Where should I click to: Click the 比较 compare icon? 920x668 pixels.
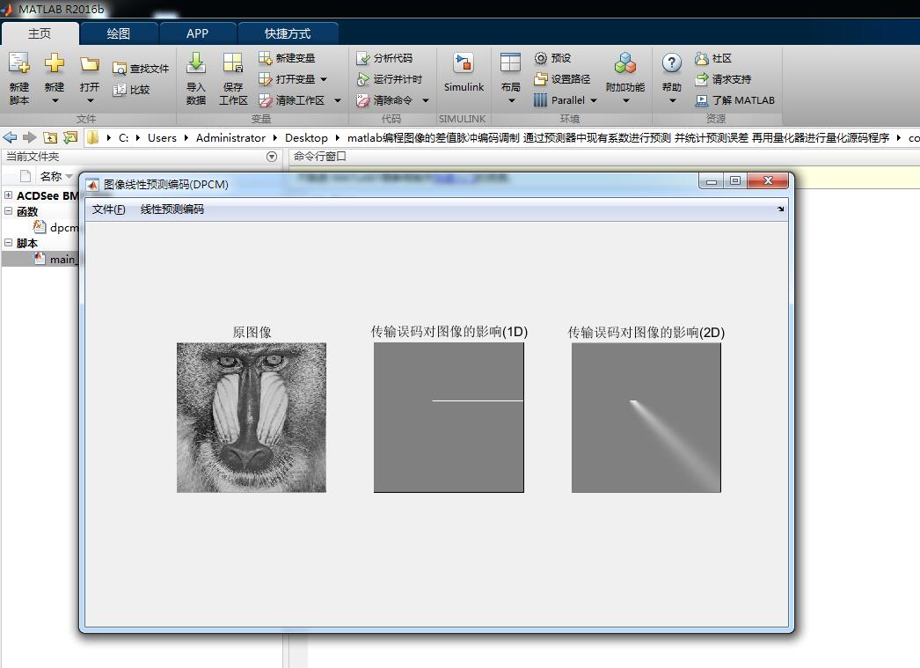(119, 90)
